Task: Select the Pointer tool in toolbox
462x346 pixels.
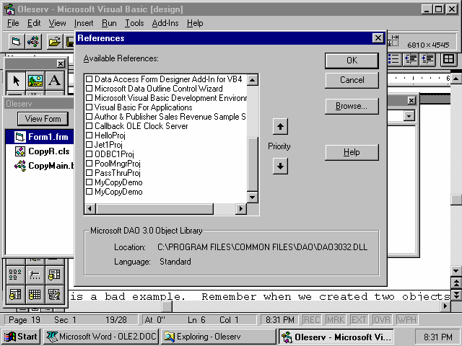Action: (x=15, y=80)
